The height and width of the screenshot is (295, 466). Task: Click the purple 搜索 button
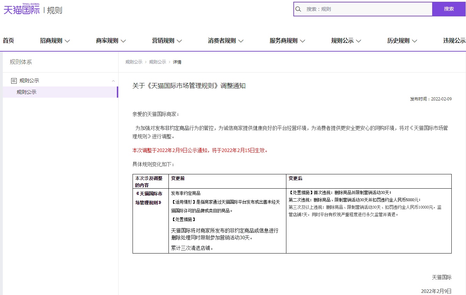449,9
